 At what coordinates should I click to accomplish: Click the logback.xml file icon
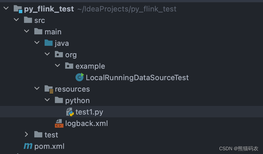click(59, 123)
